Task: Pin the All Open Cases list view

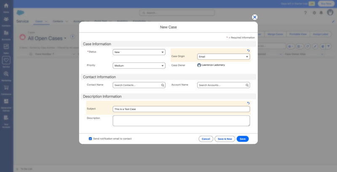Action: click(x=72, y=37)
